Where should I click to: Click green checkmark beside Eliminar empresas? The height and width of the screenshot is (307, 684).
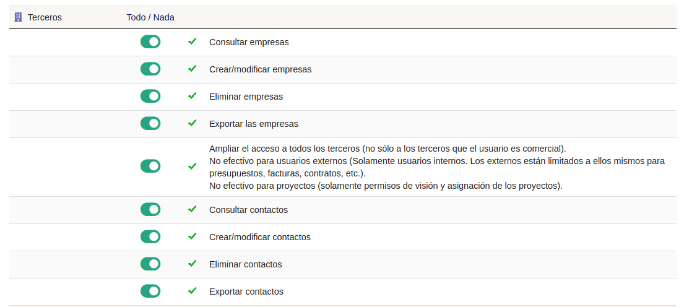pos(192,96)
